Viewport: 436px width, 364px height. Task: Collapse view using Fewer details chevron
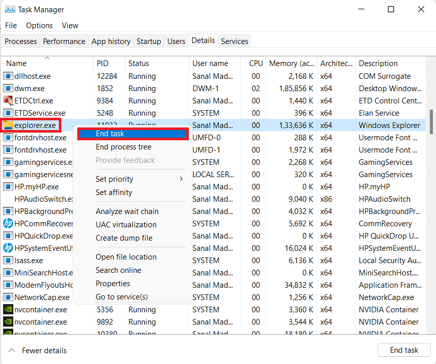tap(11, 351)
